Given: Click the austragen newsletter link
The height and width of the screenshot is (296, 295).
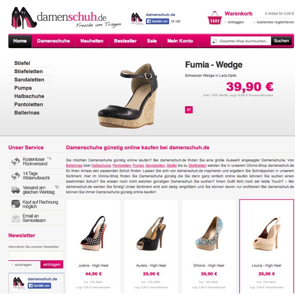Looking at the screenshot, I should pyautogui.click(x=23, y=265).
